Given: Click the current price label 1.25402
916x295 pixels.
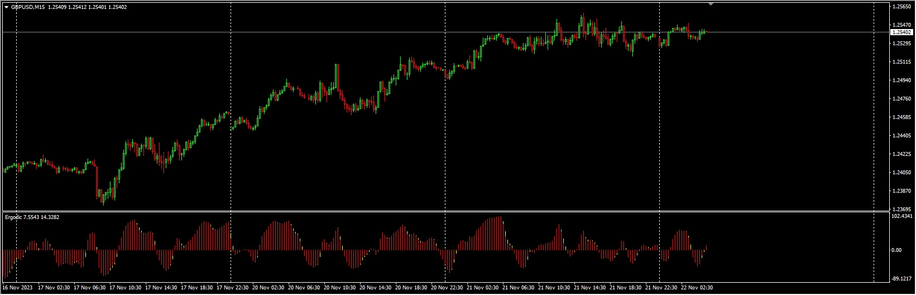Looking at the screenshot, I should [901, 32].
